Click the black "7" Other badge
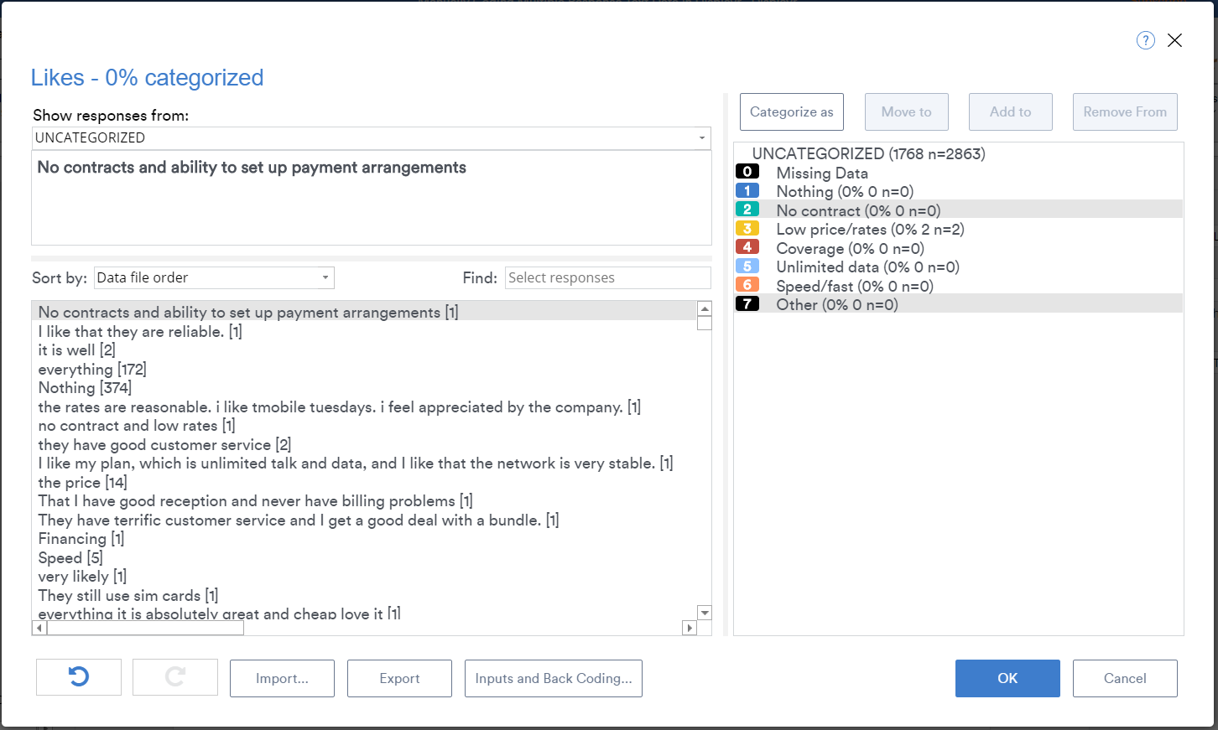Screen dimensions: 1218x730 click(747, 303)
